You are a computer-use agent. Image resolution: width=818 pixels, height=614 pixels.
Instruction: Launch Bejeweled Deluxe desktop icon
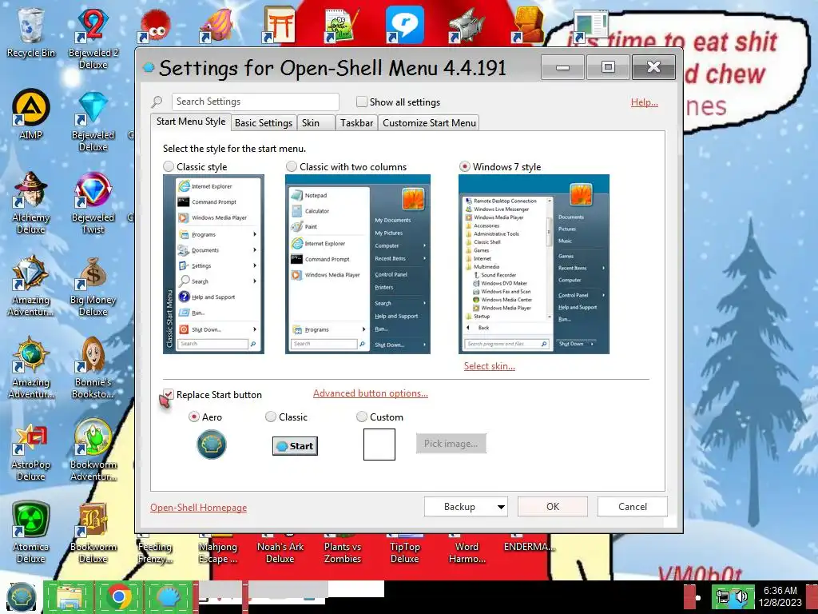(93, 120)
